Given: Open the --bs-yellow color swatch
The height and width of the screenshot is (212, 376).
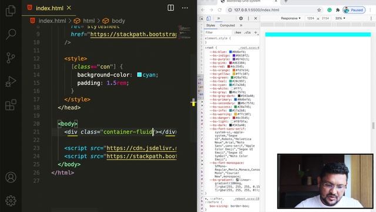Looking at the screenshot, I should pos(234,74).
